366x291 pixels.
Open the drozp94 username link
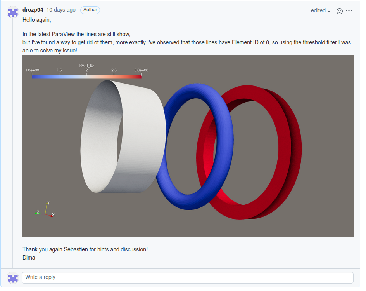point(33,10)
